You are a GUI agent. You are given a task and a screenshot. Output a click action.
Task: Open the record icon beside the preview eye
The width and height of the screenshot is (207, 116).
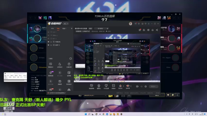pyautogui.click(x=137, y=86)
